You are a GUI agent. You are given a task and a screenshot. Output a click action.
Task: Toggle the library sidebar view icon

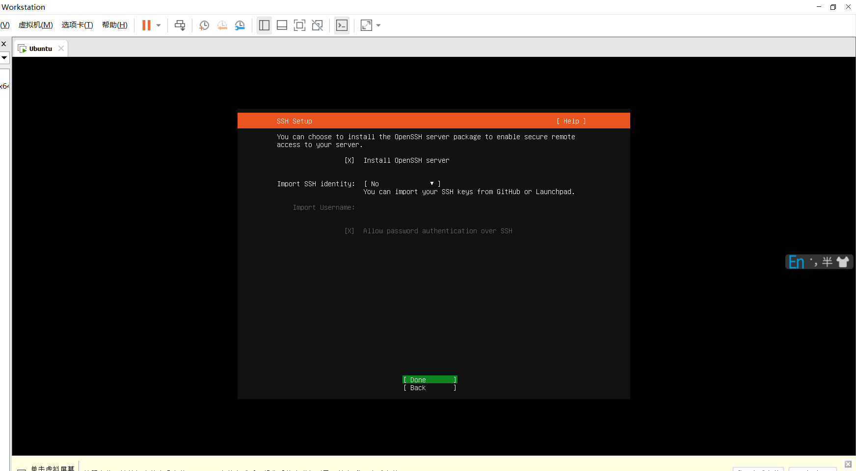264,25
